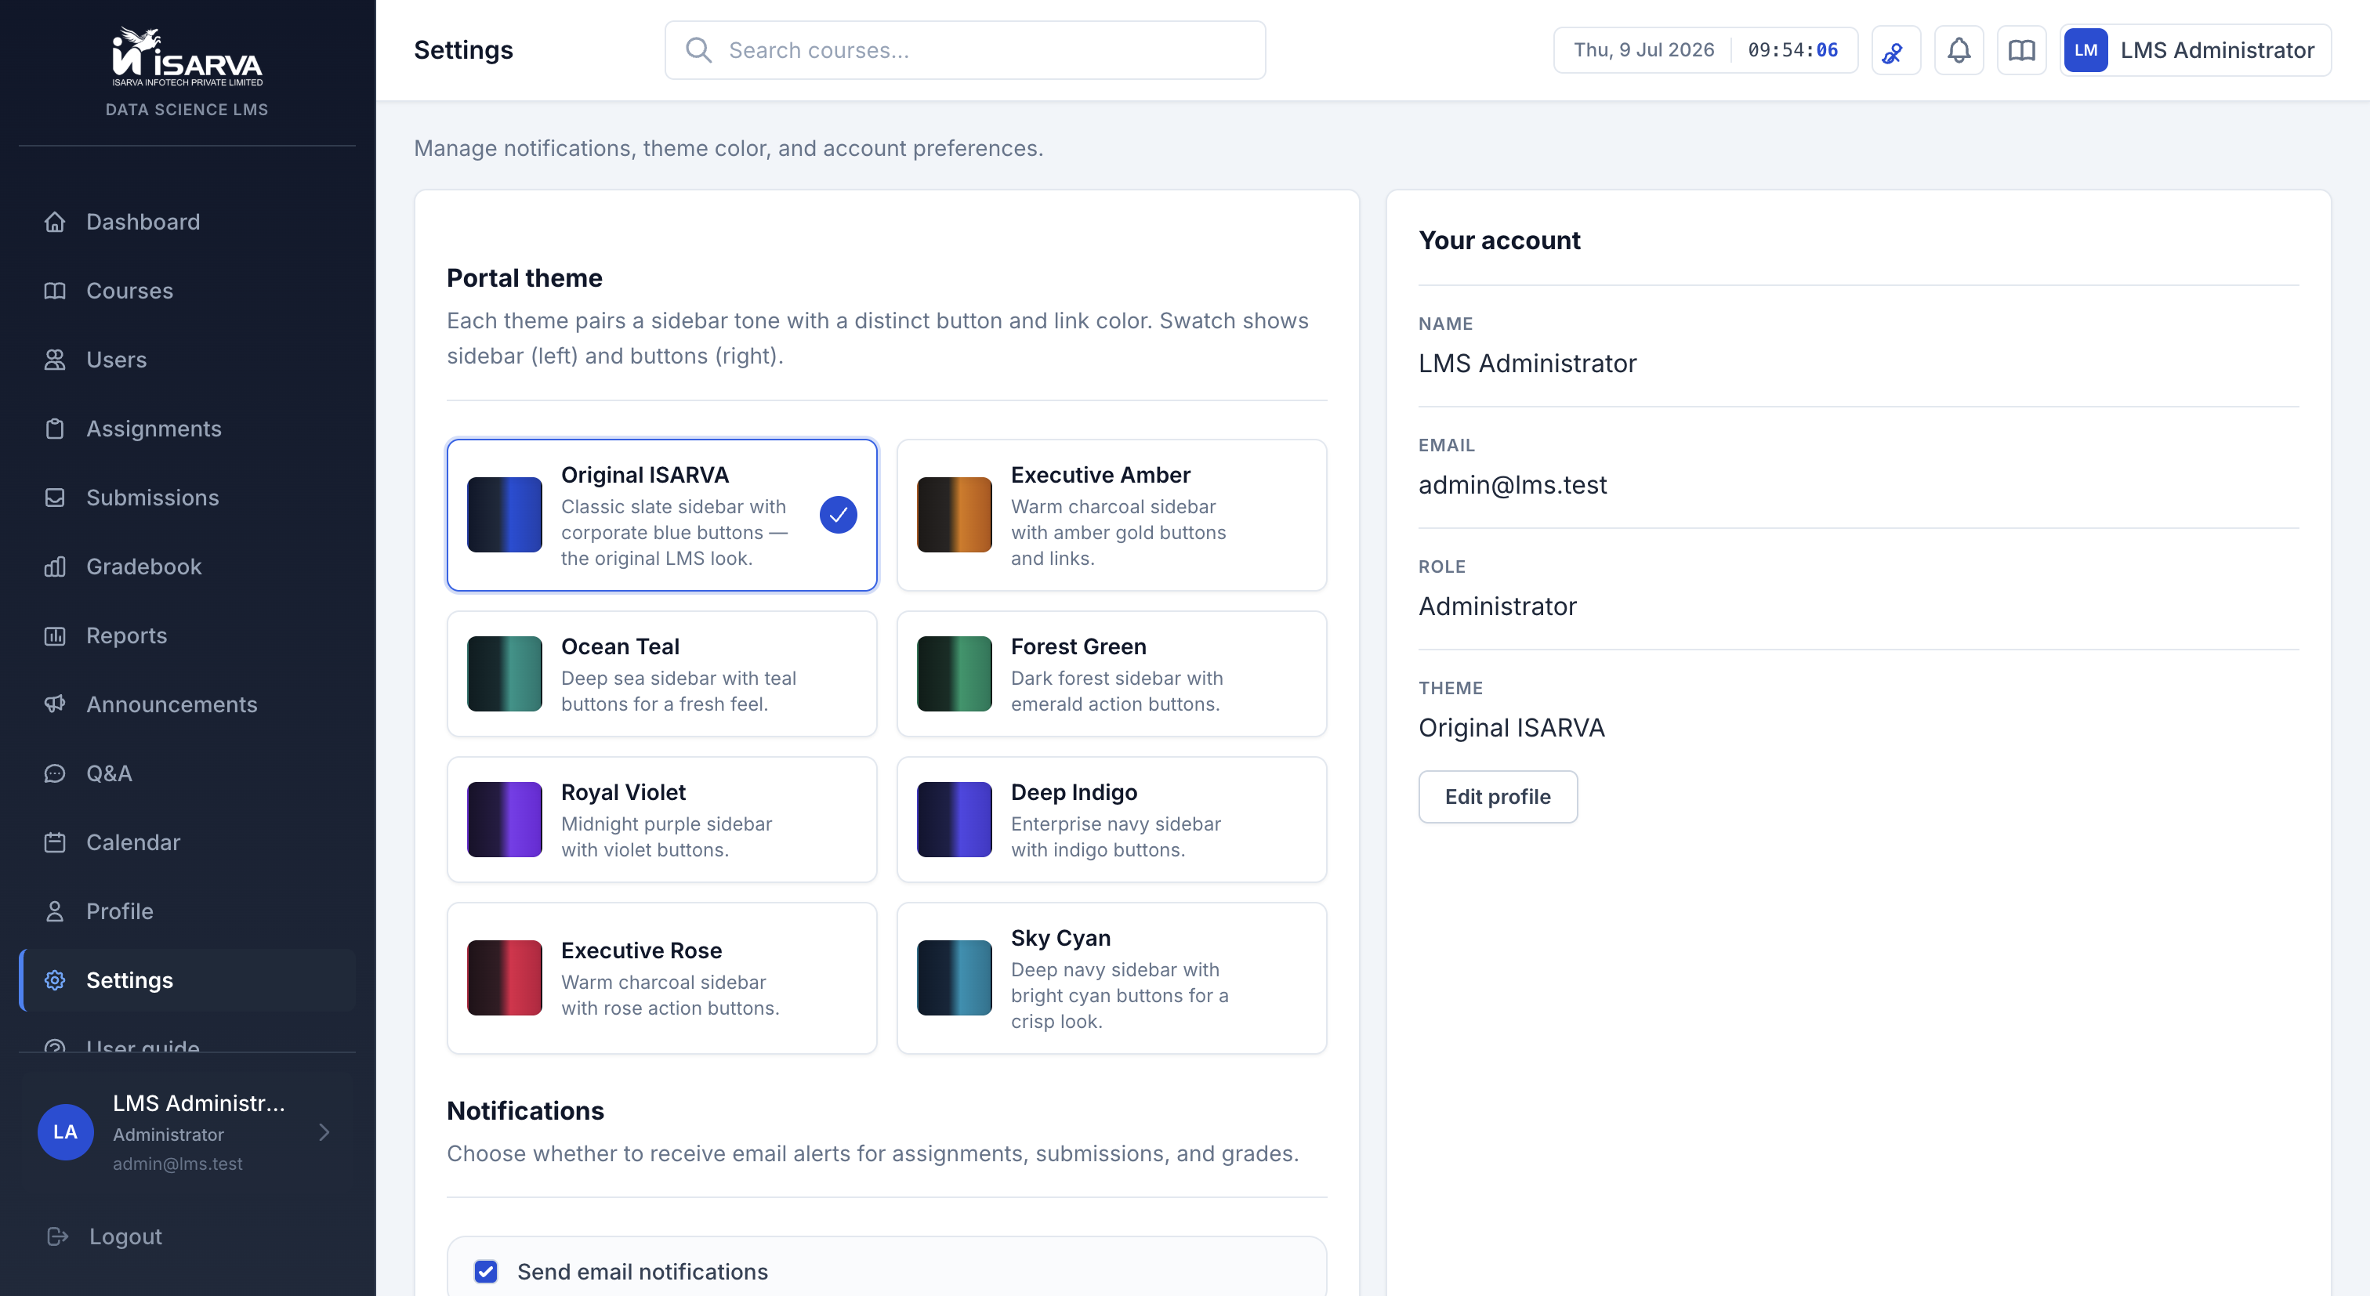Click the Calendar icon in sidebar

[x=55, y=842]
